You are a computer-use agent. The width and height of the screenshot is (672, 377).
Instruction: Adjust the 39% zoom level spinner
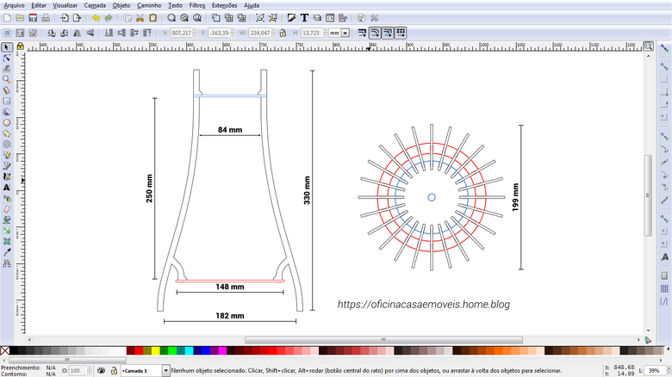click(x=653, y=370)
